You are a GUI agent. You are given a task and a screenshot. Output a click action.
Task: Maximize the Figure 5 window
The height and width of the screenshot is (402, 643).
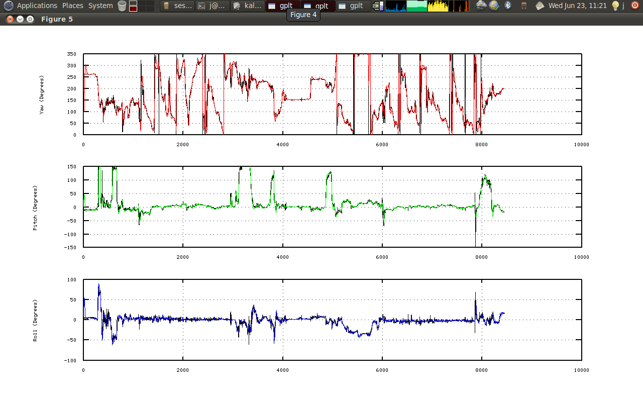click(30, 19)
